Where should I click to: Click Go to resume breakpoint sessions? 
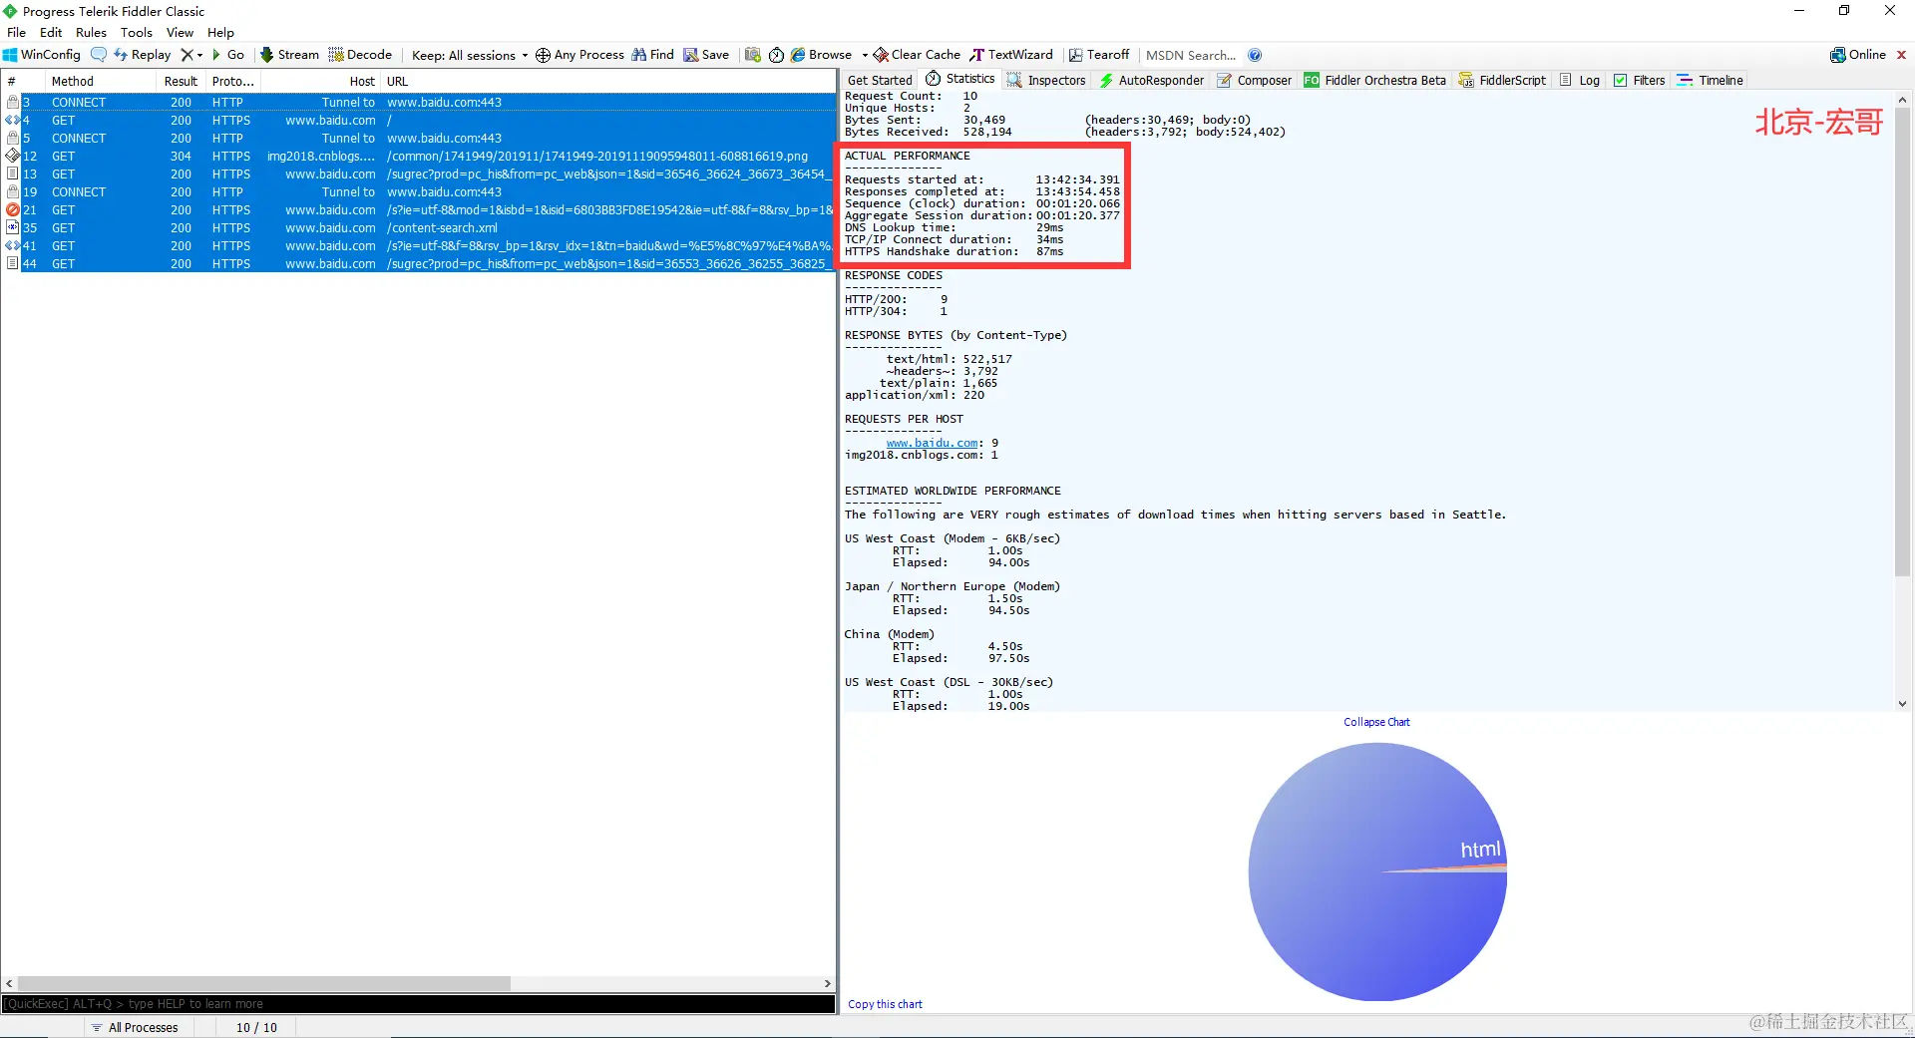[x=228, y=55]
